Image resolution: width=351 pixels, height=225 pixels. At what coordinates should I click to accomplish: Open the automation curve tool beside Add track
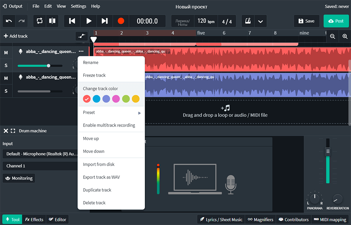point(82,36)
